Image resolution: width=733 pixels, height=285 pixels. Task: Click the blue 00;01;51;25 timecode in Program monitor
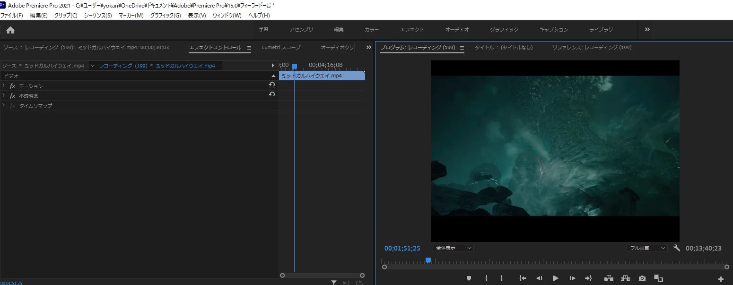tap(402, 248)
